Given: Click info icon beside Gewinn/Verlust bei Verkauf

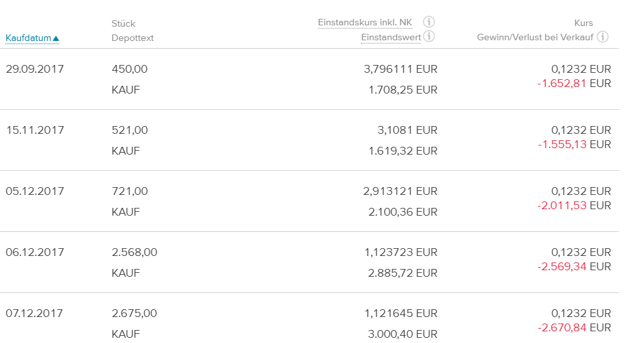Looking at the screenshot, I should click(603, 37).
